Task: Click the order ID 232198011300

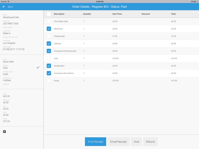Action: 11,24
